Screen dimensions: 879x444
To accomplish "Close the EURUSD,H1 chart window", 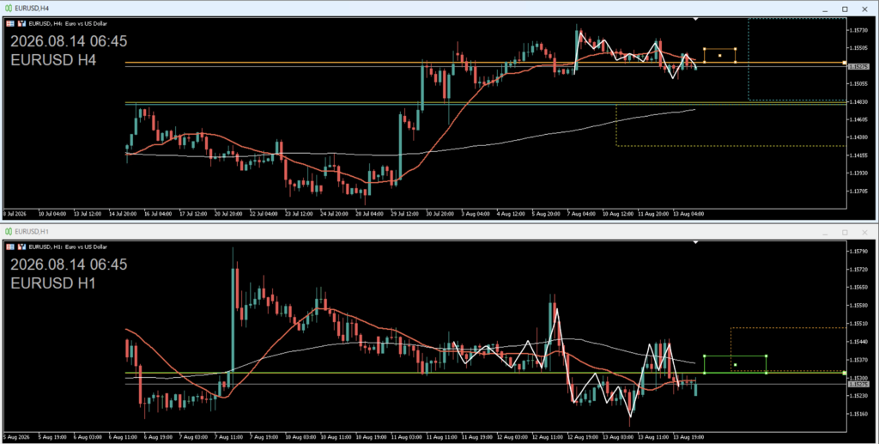I will pos(864,232).
